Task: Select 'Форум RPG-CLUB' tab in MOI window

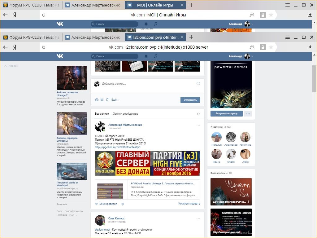Action: (31, 5)
